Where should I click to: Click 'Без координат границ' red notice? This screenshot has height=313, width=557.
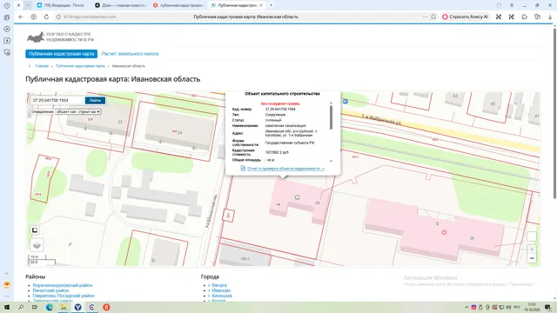280,103
